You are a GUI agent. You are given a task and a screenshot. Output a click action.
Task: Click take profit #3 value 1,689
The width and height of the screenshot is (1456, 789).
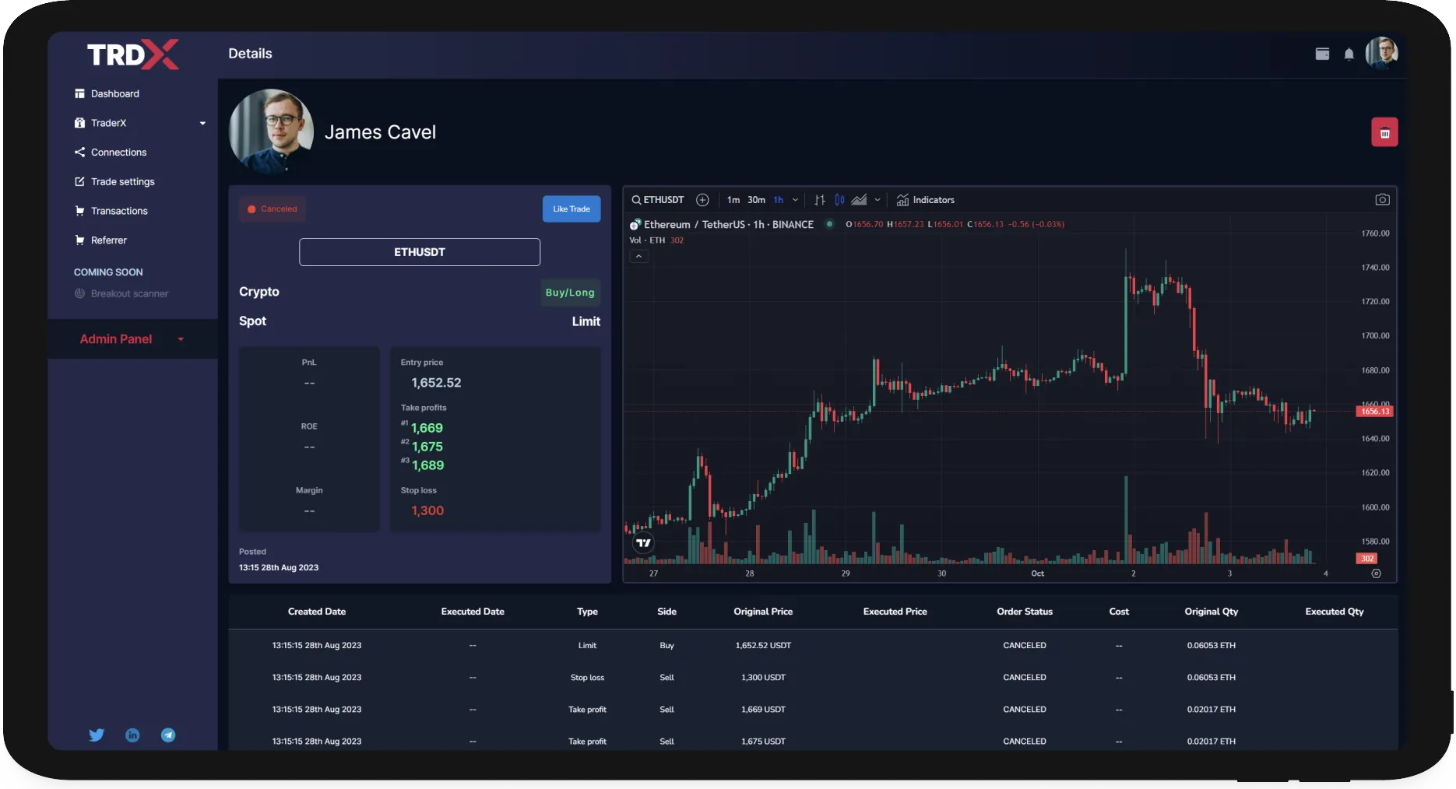coord(428,465)
